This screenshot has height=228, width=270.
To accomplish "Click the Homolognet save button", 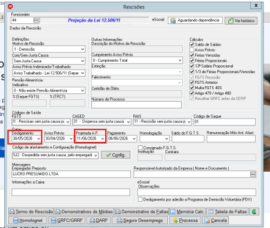I will coord(27,220).
